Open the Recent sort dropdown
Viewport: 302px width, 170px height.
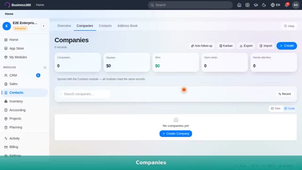tap(285, 94)
